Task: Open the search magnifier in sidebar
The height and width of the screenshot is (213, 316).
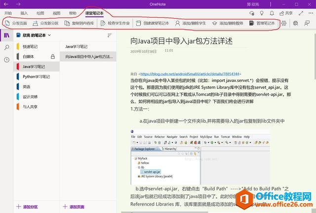Action: (x=6, y=47)
